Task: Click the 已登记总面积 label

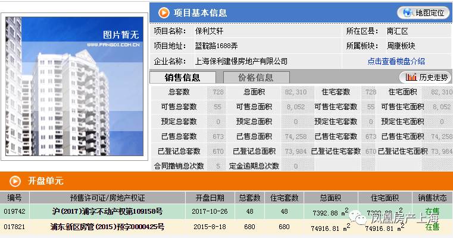Action: click(x=254, y=151)
